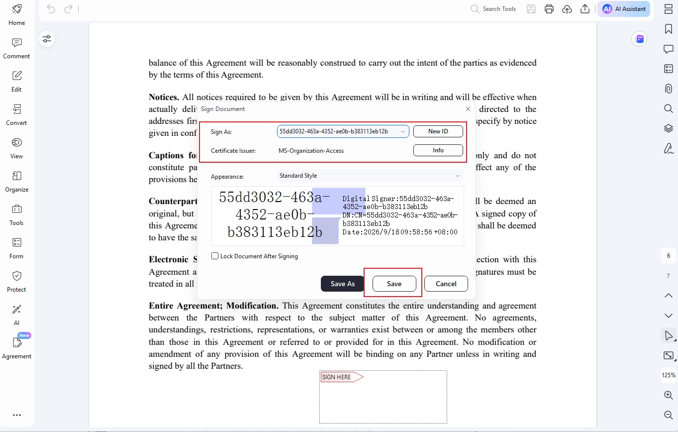Click the certificate Info button
The image size is (678, 432).
pos(438,150)
